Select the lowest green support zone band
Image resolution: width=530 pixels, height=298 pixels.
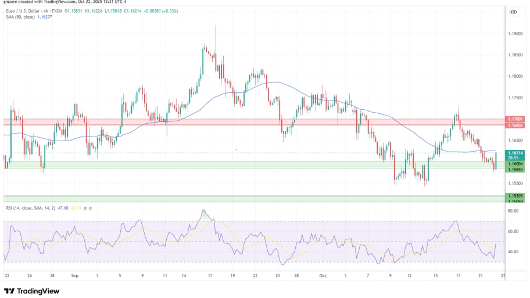[x=232, y=199]
